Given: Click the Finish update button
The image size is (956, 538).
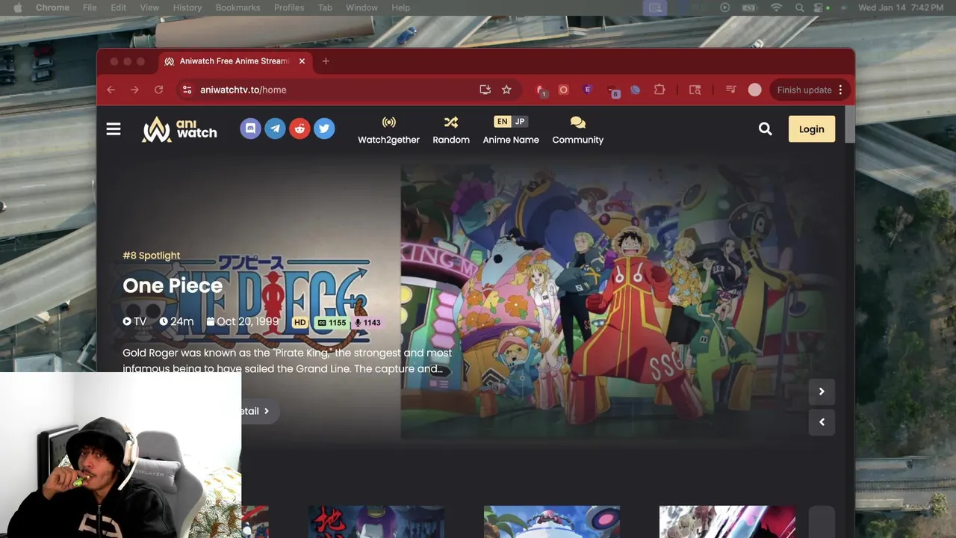Looking at the screenshot, I should tap(804, 90).
